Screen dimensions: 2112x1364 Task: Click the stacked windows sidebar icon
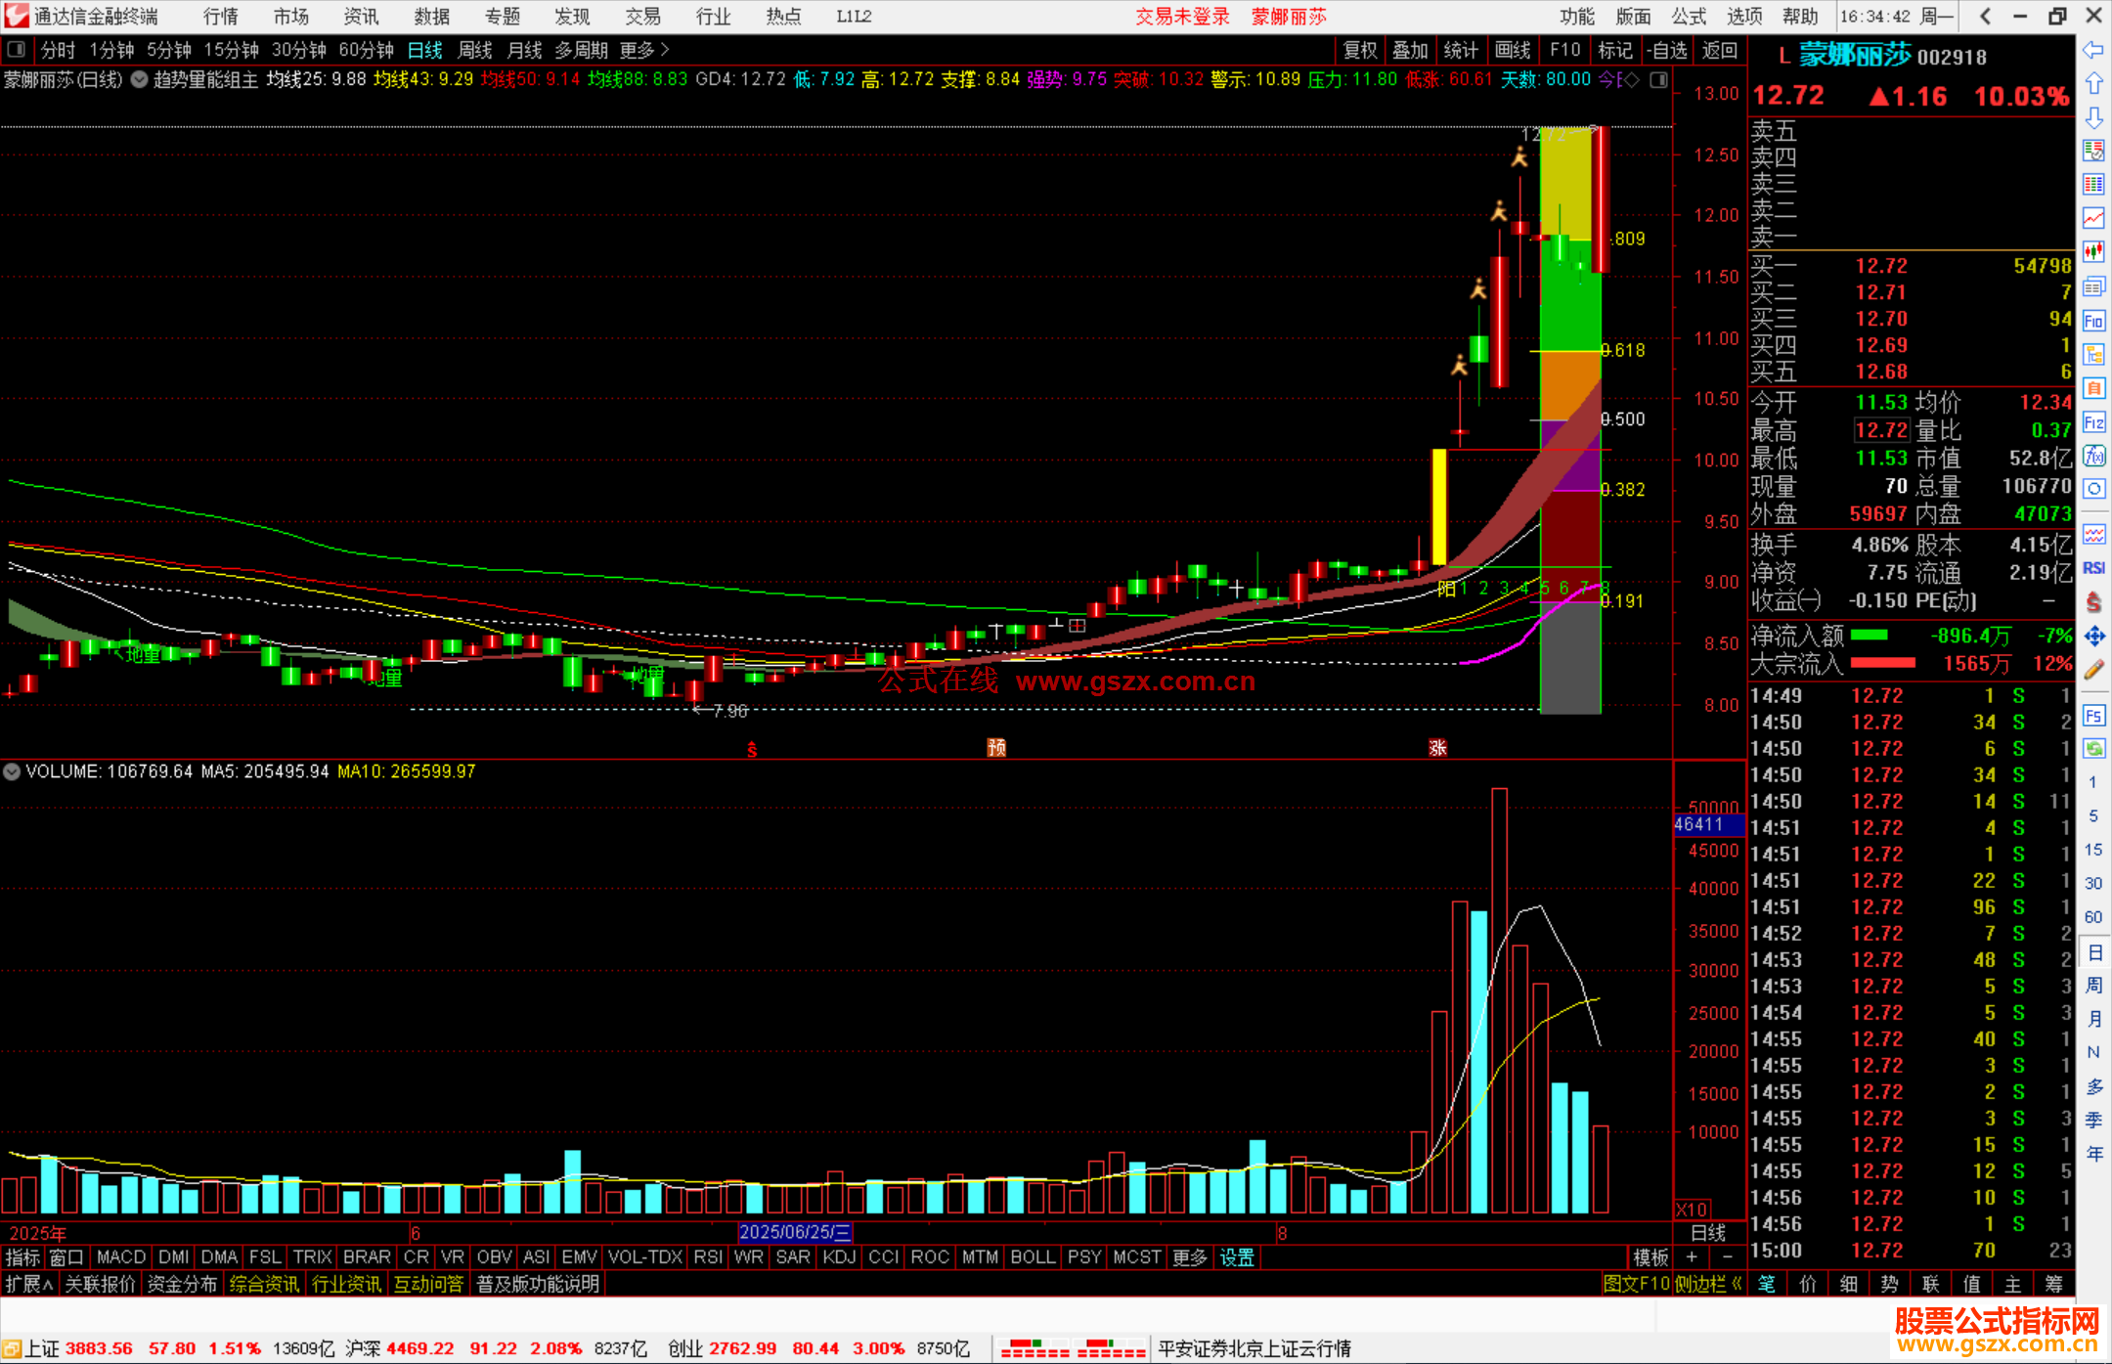coord(2093,286)
